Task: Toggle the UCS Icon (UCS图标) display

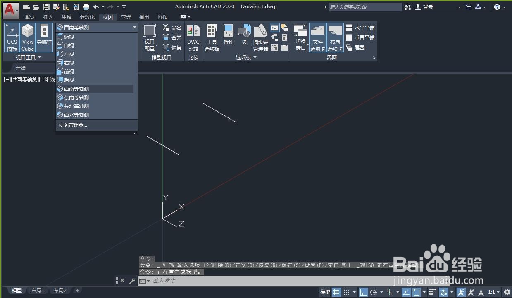Action: [x=12, y=38]
